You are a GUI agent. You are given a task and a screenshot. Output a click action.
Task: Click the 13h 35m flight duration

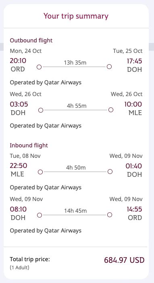(x=75, y=63)
